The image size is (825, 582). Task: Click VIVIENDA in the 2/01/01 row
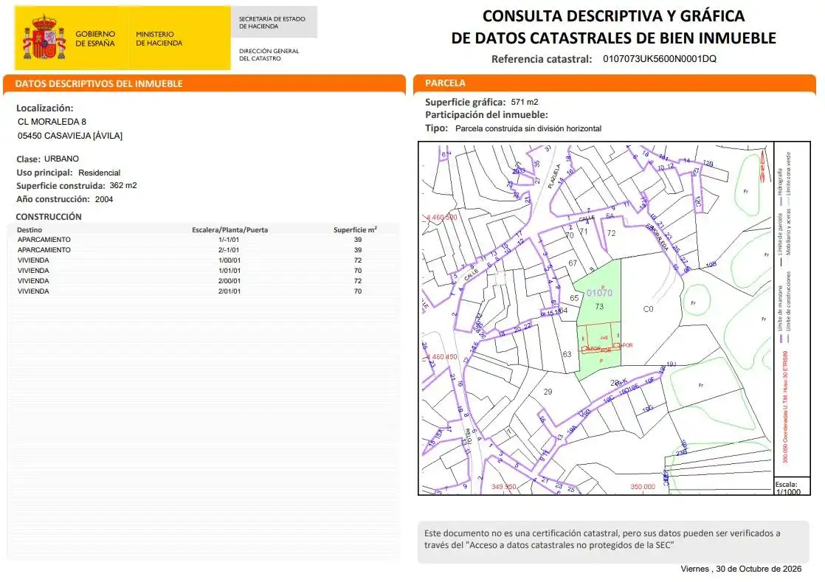33,291
